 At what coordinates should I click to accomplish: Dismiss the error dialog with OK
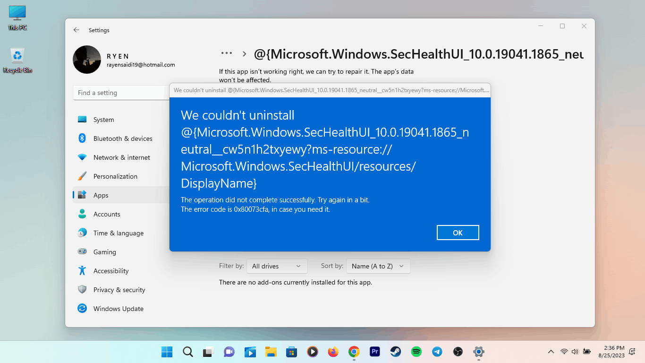(457, 232)
